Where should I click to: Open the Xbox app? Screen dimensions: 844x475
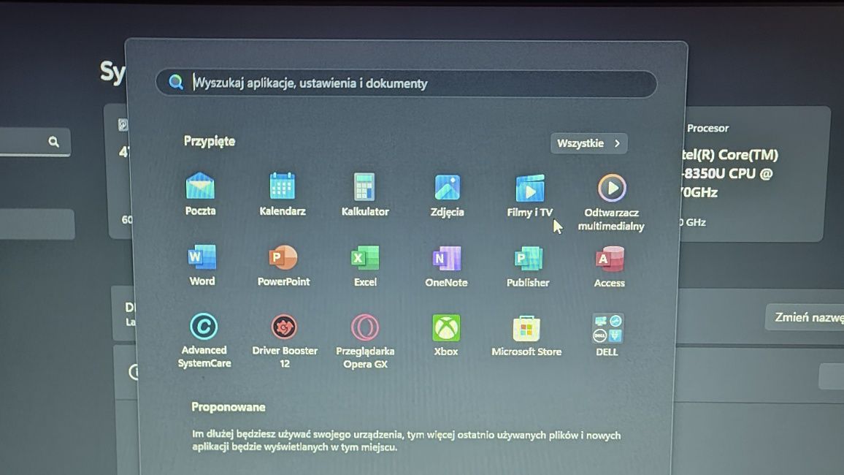click(446, 335)
